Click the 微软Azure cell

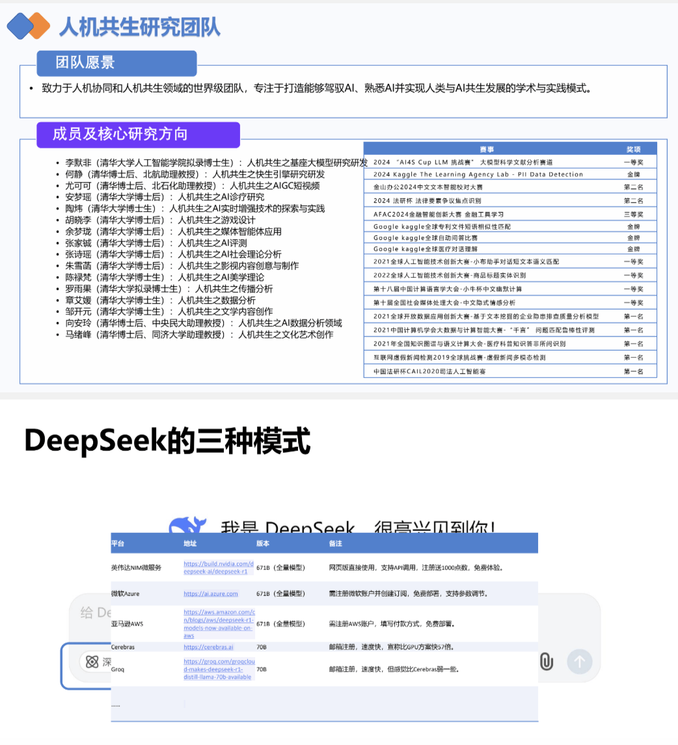(126, 593)
